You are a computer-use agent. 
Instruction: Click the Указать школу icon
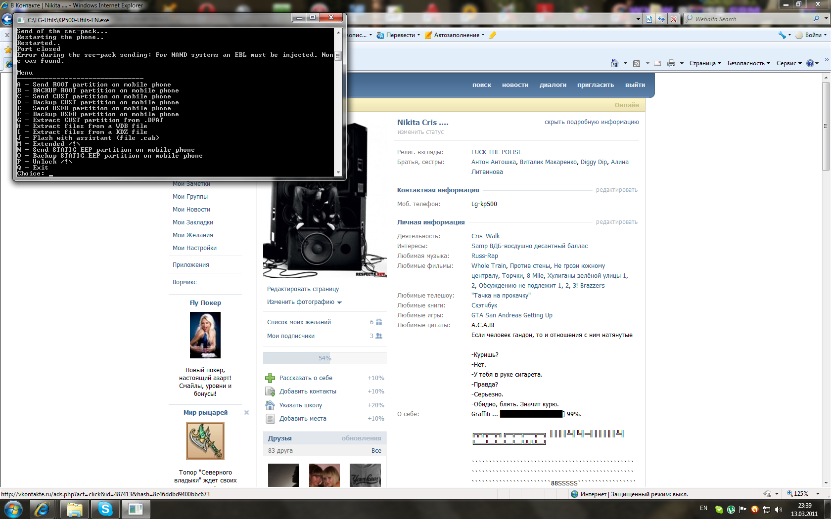pyautogui.click(x=270, y=405)
